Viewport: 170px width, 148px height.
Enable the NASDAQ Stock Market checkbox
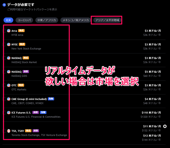click(4, 58)
